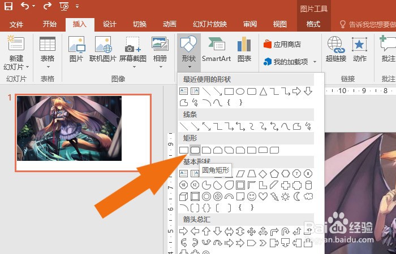This screenshot has height=254, width=396.
Task: Choose the plain rectangle under 矩形
Action: pos(184,150)
